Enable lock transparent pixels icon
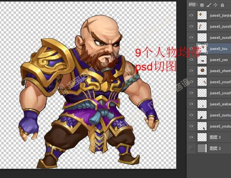The height and width of the screenshot is (178, 231). click(202, 5)
